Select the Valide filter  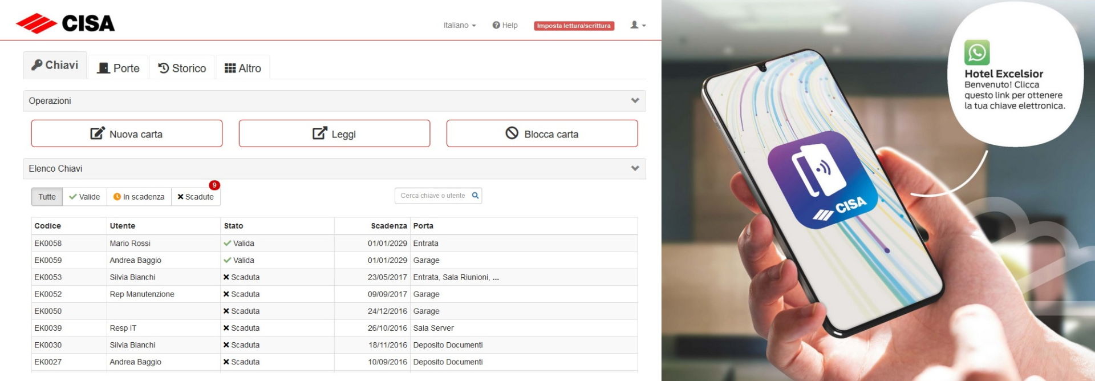point(84,197)
